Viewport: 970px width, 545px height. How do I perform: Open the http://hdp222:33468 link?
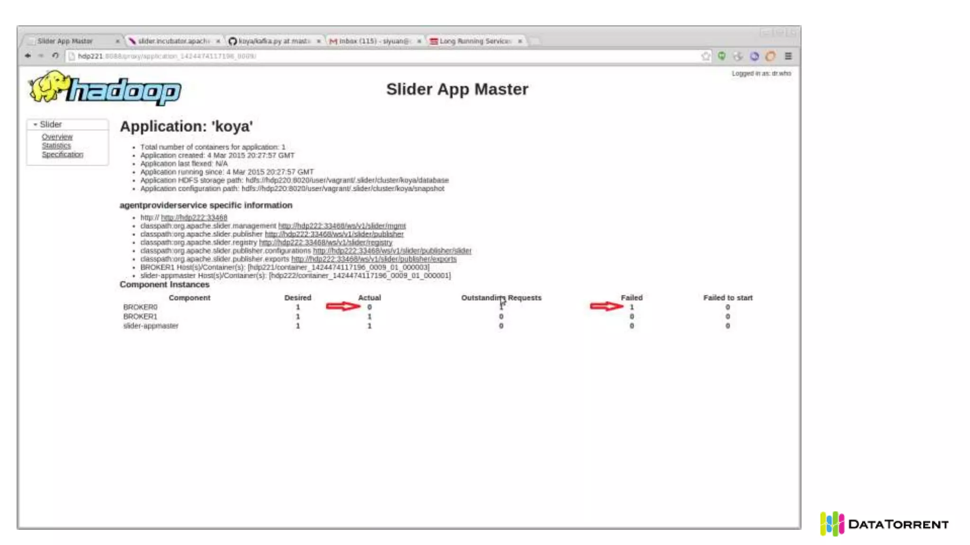coord(194,218)
